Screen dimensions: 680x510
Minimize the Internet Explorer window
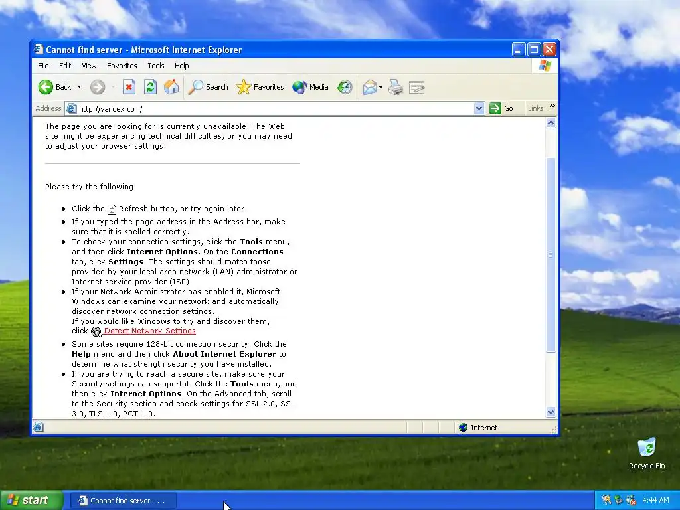point(519,50)
